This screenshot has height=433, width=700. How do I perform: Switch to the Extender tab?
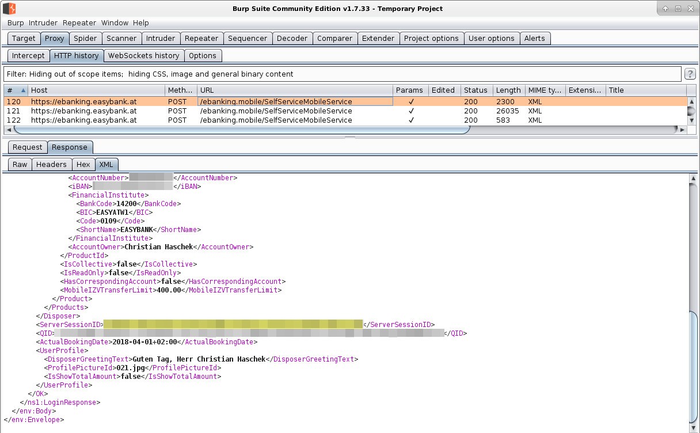coord(378,39)
